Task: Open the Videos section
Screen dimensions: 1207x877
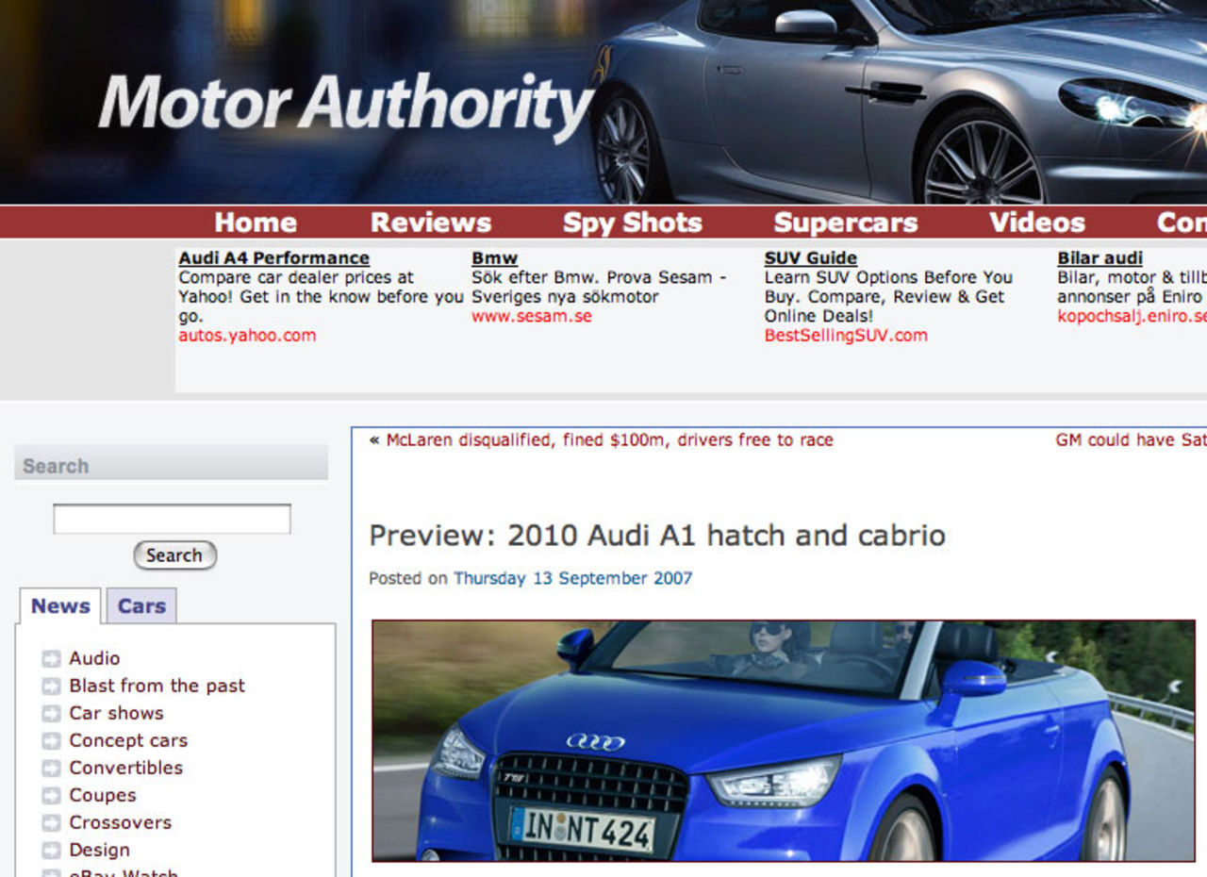Action: pos(1037,223)
